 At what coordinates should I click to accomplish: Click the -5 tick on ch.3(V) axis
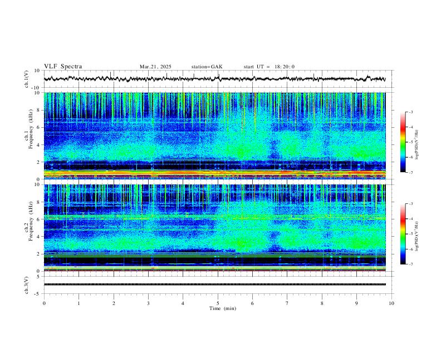coord(38,294)
